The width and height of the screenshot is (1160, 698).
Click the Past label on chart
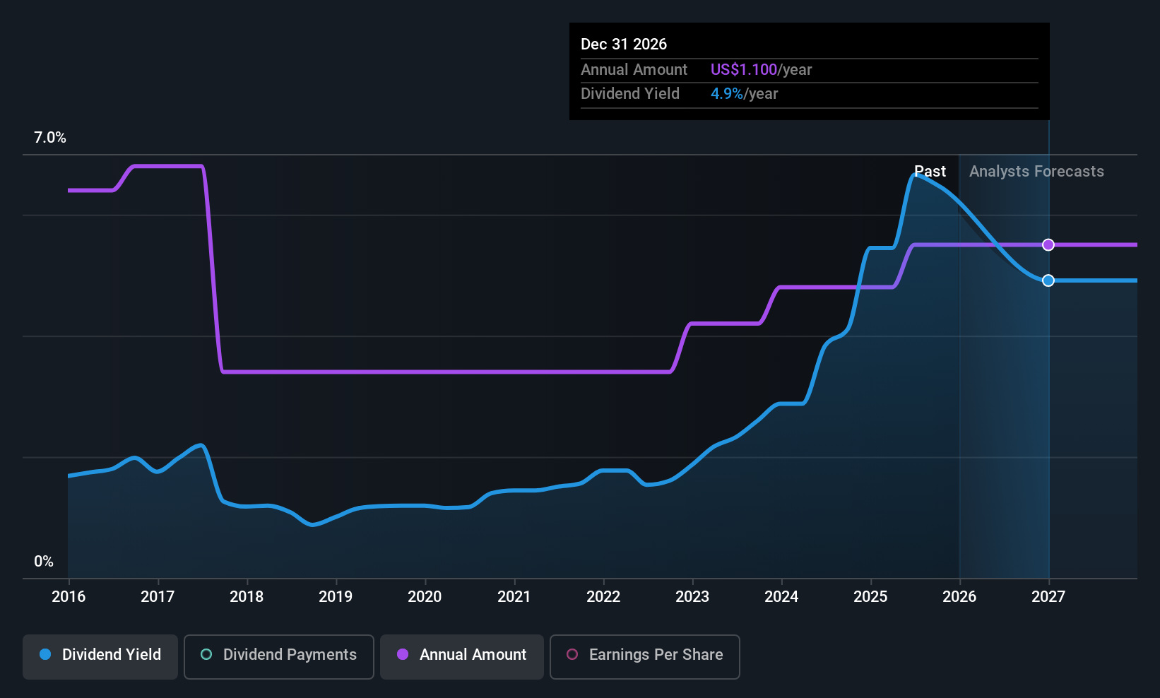point(930,172)
